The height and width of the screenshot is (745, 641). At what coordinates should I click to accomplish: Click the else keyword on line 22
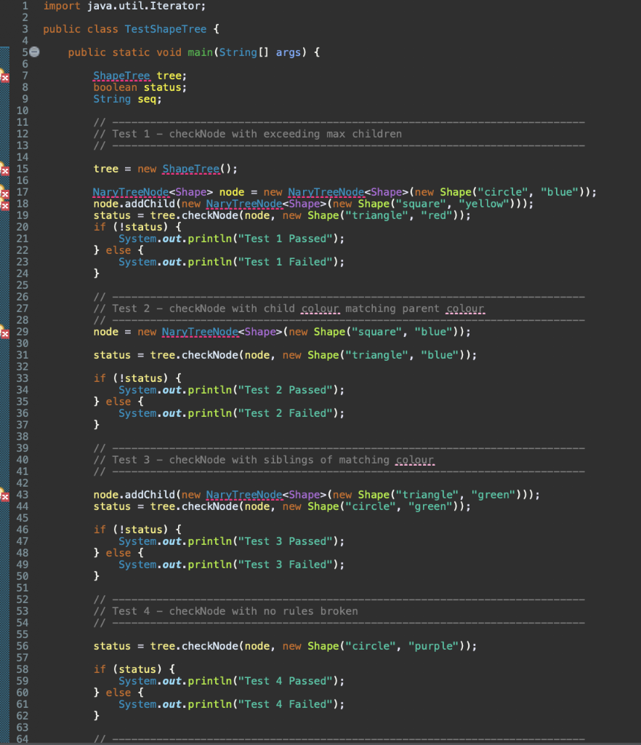tap(118, 250)
